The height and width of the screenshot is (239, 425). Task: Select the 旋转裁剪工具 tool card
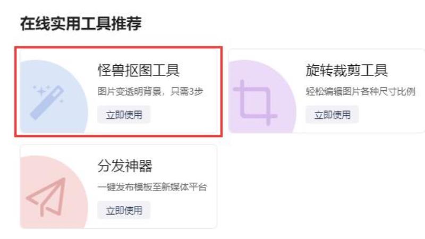(x=327, y=91)
